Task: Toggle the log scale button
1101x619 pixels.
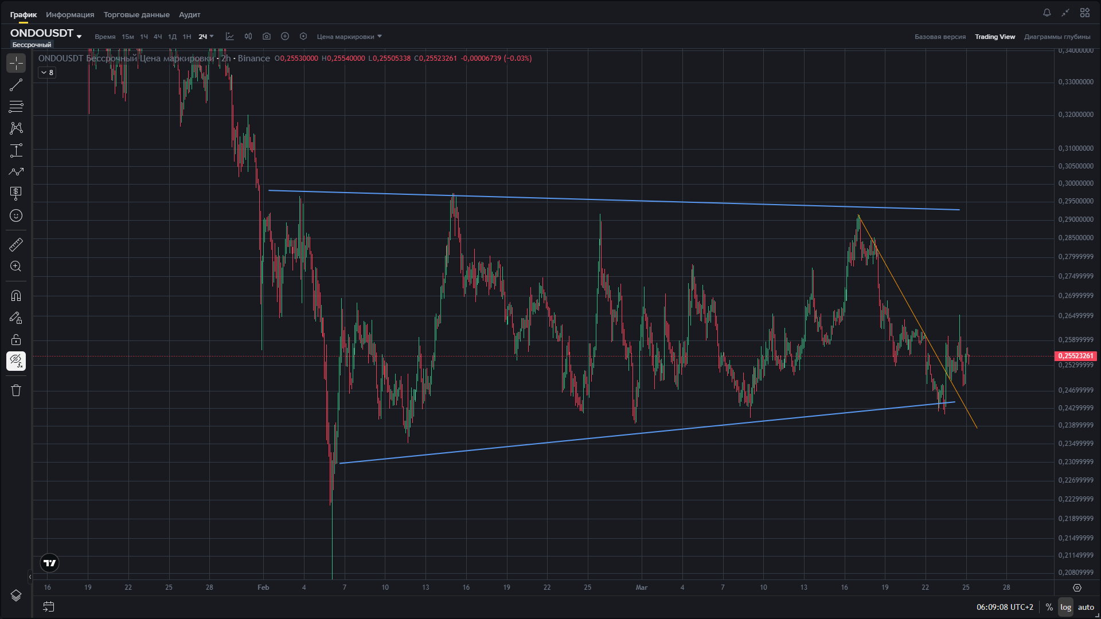Action: [1065, 607]
